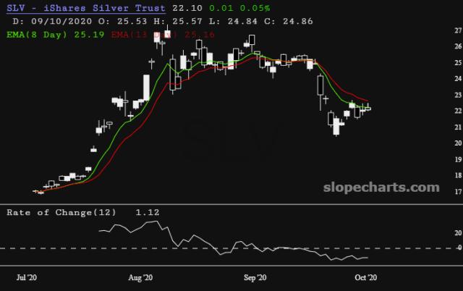Click the green change value 0.01 0.05%
The height and width of the screenshot is (291, 463).
pos(239,8)
